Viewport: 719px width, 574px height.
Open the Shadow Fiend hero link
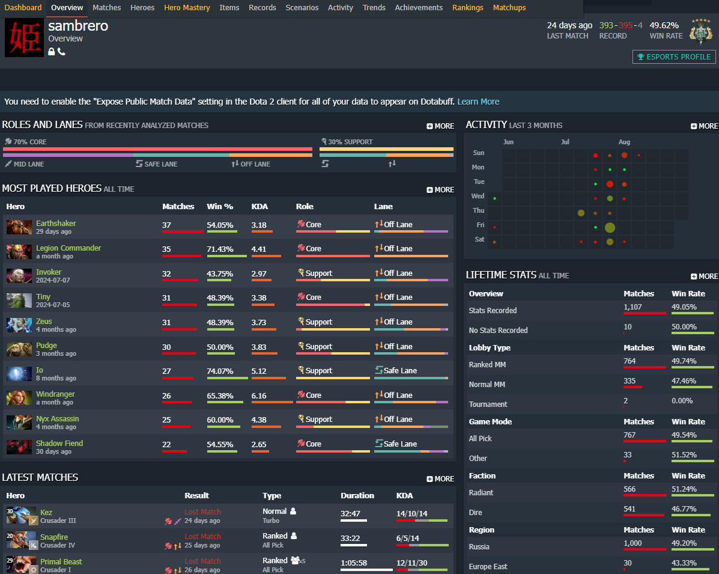click(x=59, y=443)
